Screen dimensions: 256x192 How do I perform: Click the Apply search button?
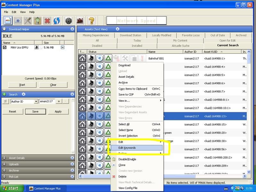click(x=58, y=111)
